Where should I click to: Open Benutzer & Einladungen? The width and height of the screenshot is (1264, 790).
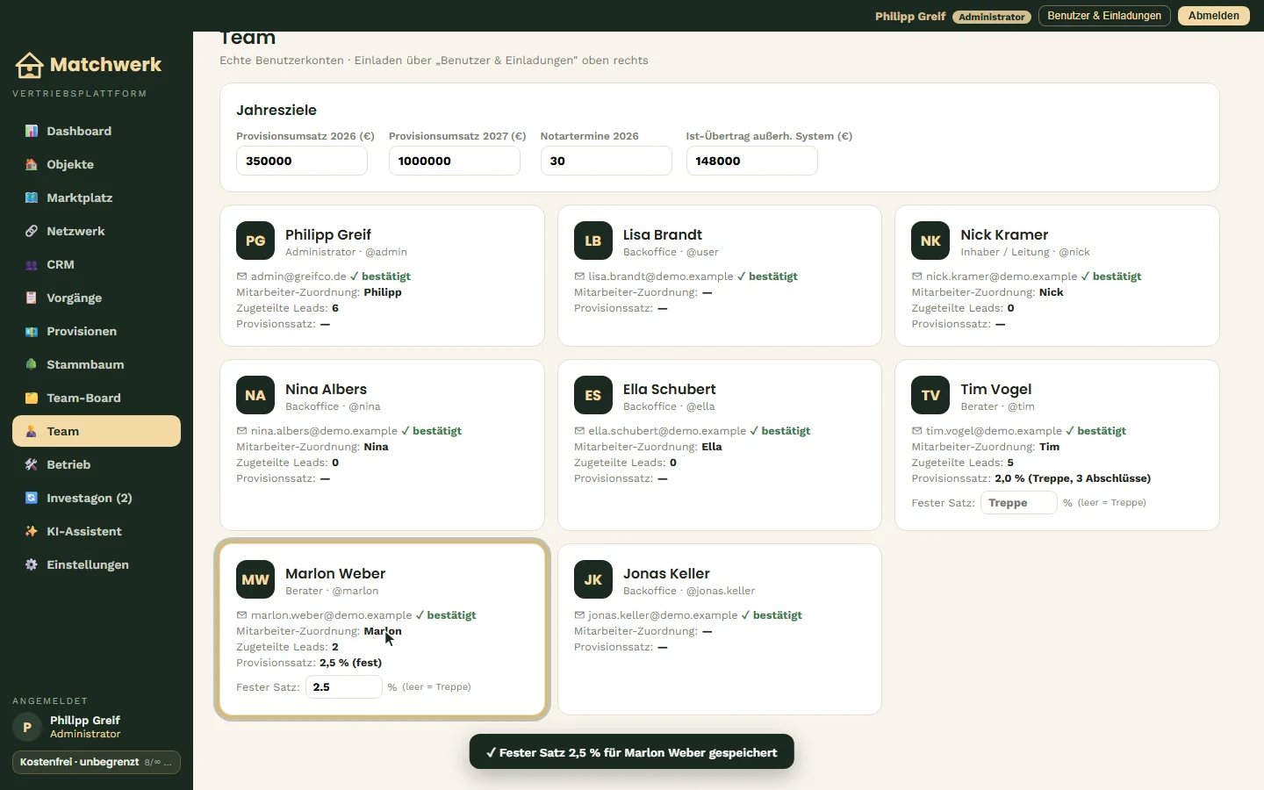pos(1104,16)
